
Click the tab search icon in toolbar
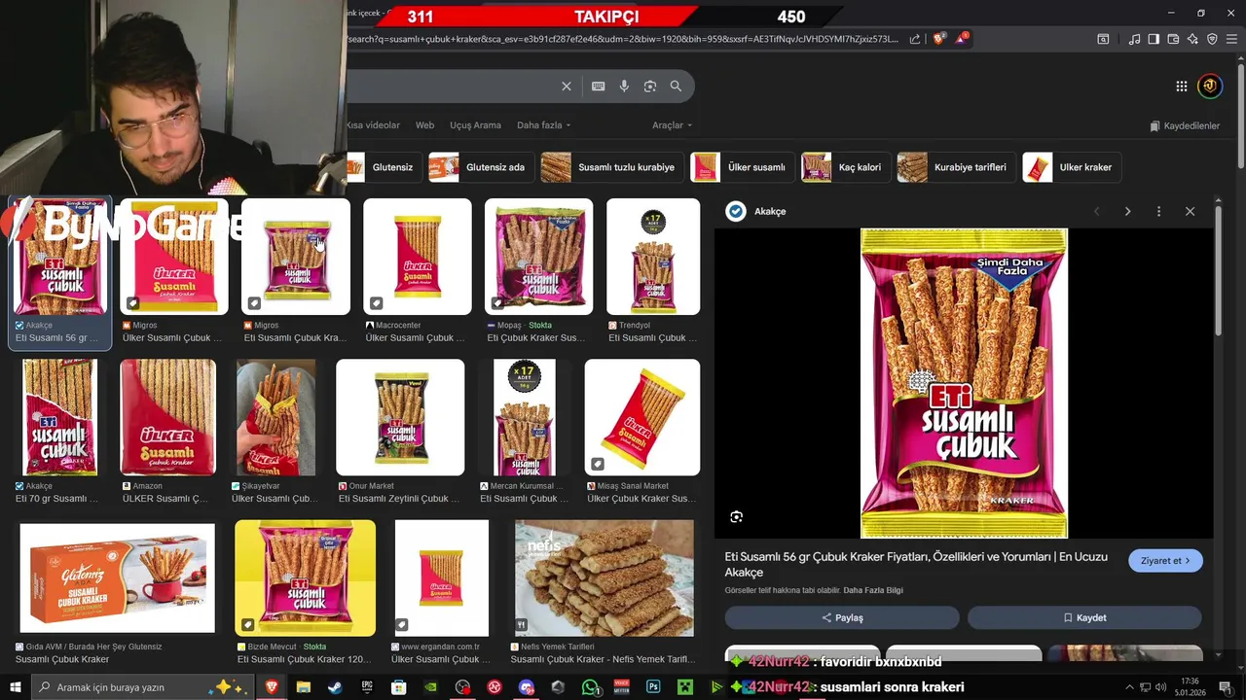coord(1103,39)
